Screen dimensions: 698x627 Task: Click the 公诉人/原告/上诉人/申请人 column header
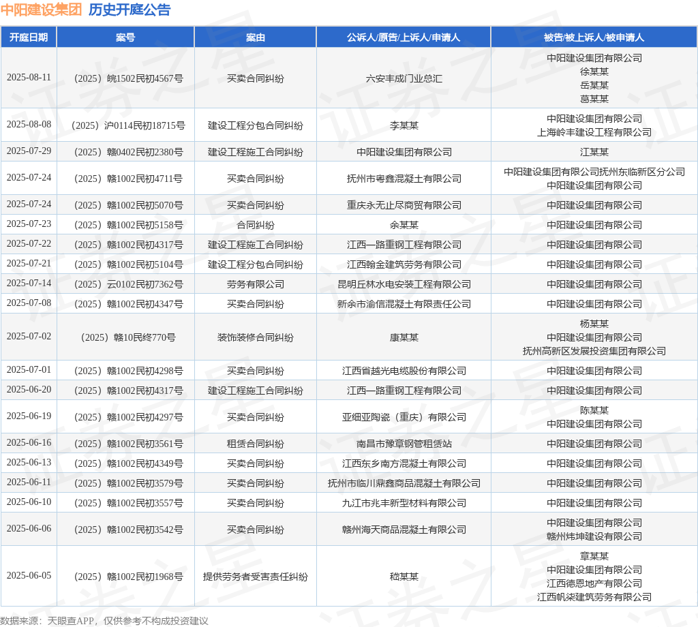click(x=404, y=37)
